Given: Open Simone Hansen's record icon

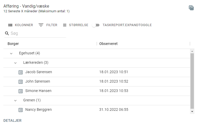Looking at the screenshot, I should point(21,91).
